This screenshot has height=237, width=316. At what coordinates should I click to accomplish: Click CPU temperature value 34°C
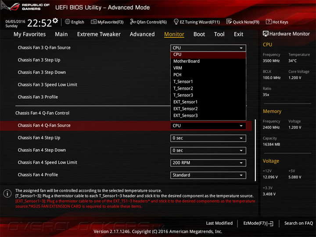click(x=292, y=61)
